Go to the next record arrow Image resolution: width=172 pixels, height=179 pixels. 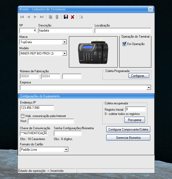pyautogui.click(x=35, y=17)
